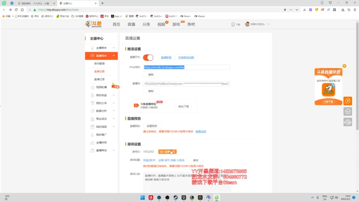The height and width of the screenshot is (202, 359).
Task: Click the user avatar in header
Action: [x=247, y=24]
